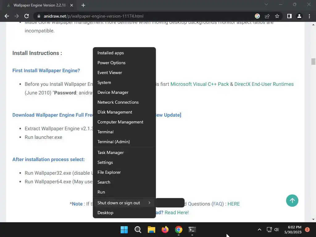Open notification badge with 2

coord(307,230)
